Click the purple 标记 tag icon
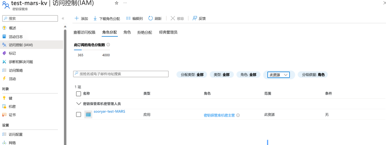The image size is (386, 145). click(x=4, y=53)
